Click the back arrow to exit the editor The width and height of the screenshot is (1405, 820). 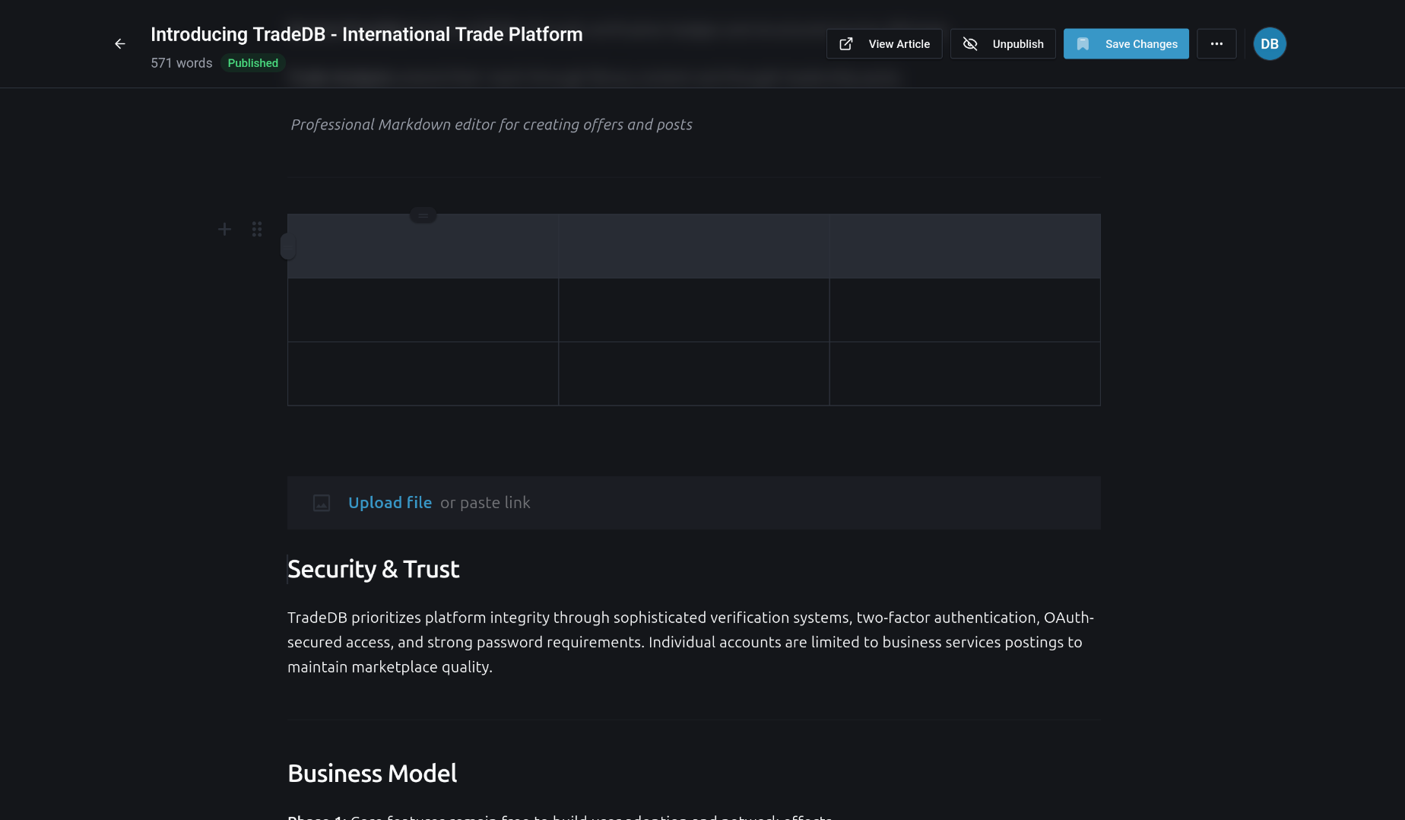click(x=119, y=43)
